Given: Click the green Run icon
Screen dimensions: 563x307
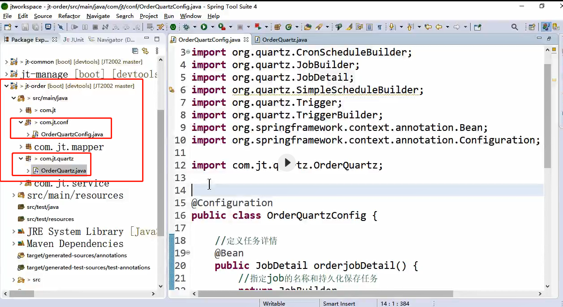Looking at the screenshot, I should click(x=204, y=27).
